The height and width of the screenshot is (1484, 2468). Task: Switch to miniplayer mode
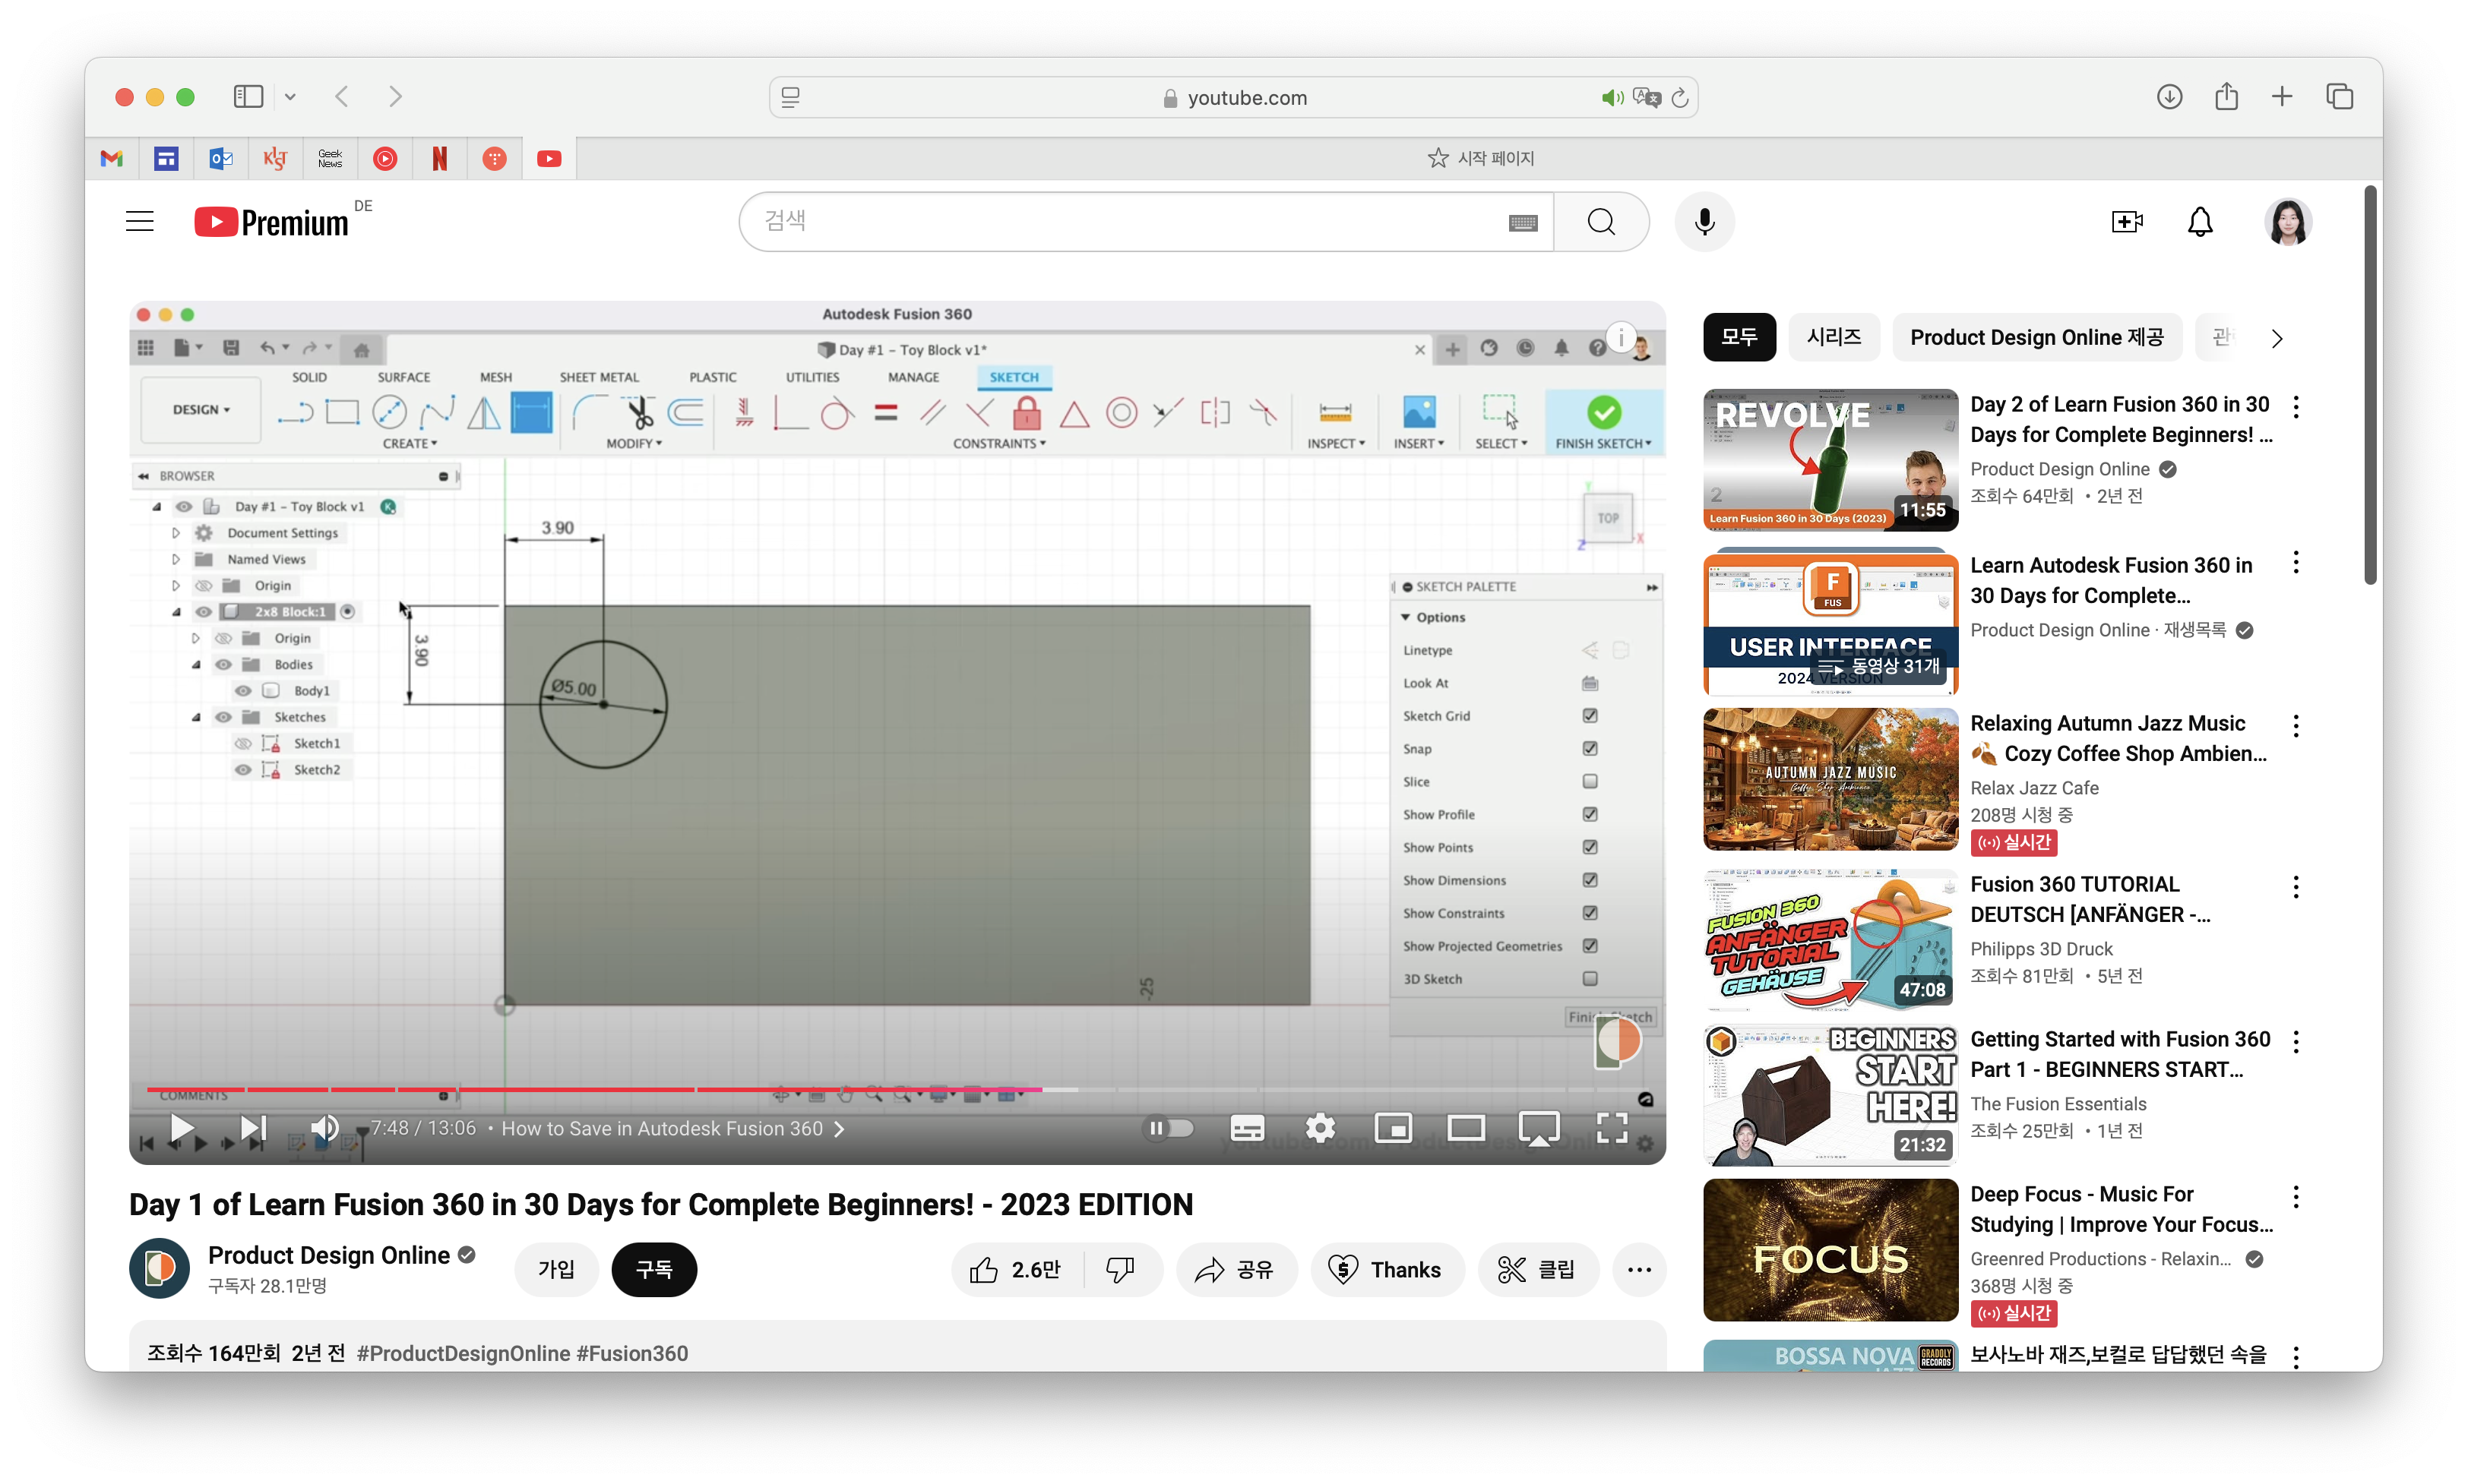point(1393,1128)
